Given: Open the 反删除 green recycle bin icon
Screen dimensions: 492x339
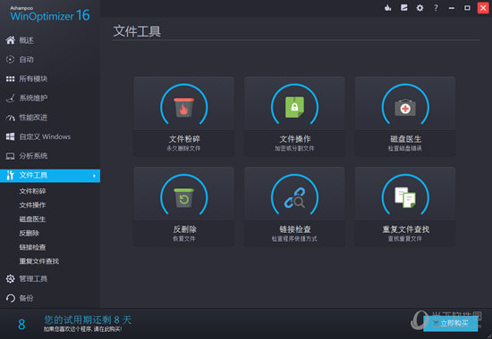Looking at the screenshot, I should [184, 198].
